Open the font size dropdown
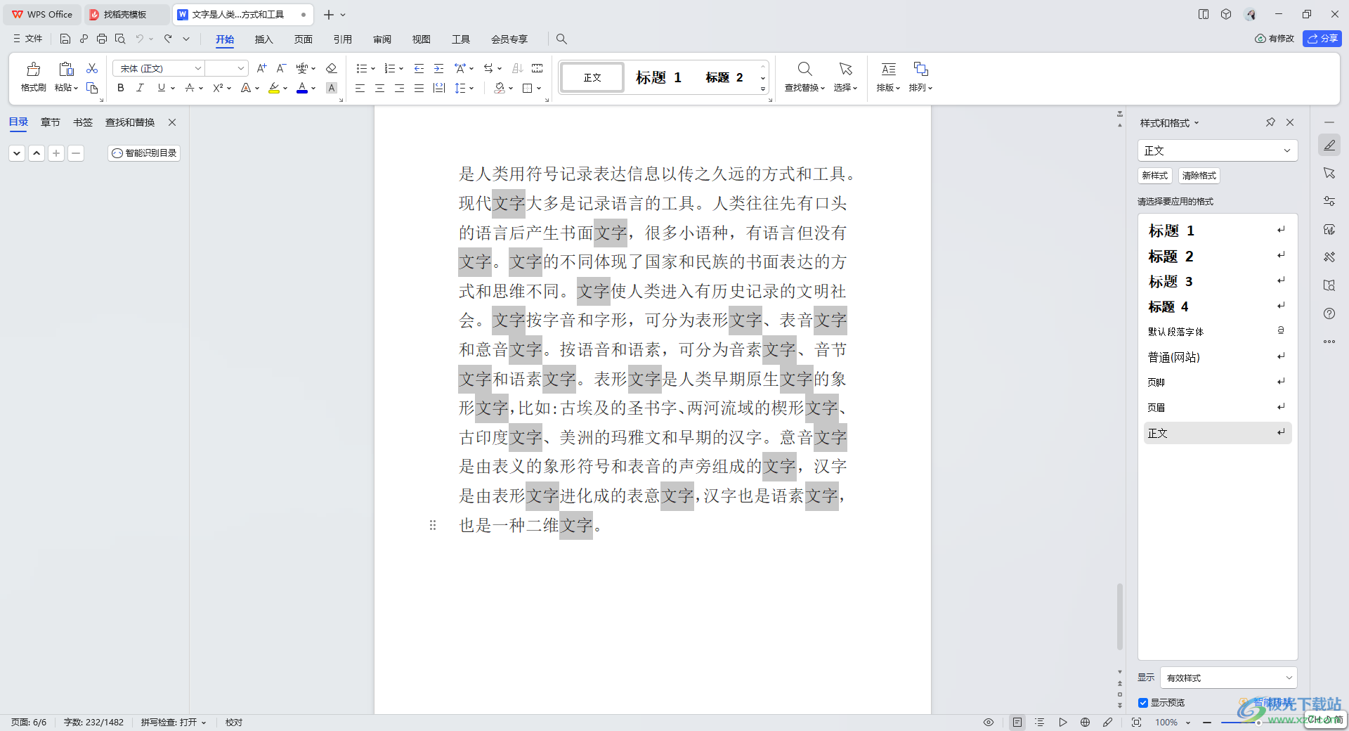This screenshot has height=731, width=1349. tap(241, 68)
